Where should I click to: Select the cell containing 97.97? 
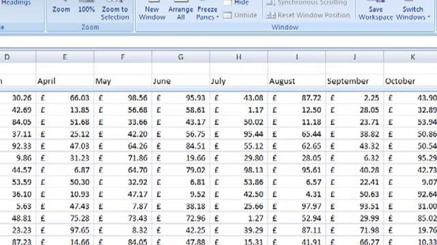coord(297,206)
